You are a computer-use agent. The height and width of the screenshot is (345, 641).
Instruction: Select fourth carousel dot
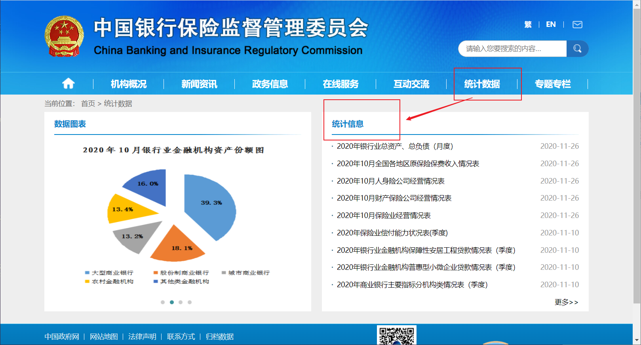(x=190, y=302)
